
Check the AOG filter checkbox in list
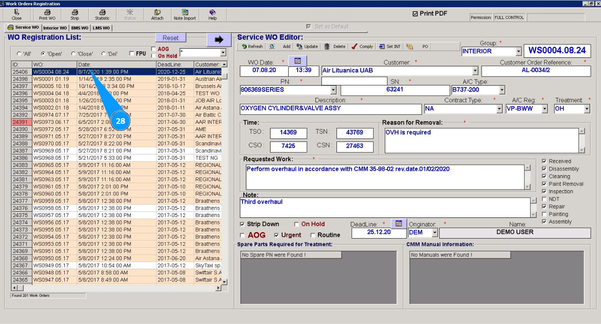click(x=154, y=49)
